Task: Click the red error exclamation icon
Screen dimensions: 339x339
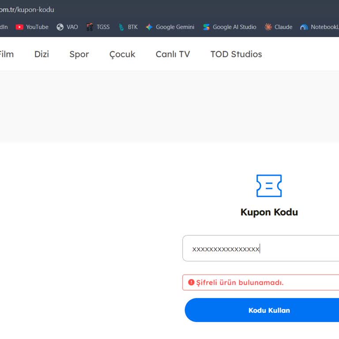Action: tap(191, 282)
